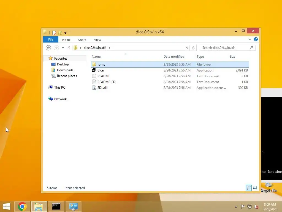Click the muted volume tray icon

256,206
